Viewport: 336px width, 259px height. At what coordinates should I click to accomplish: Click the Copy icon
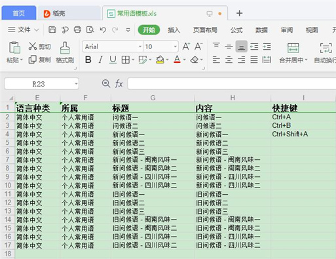[x=33, y=60]
